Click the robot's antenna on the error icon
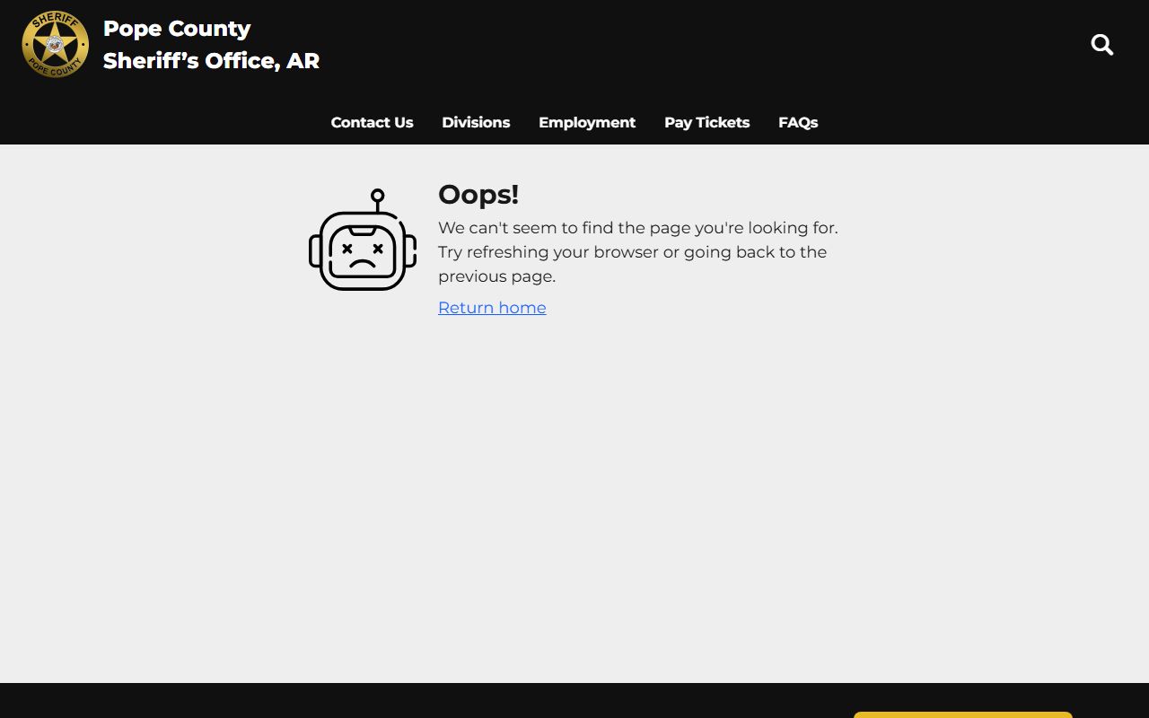Viewport: 1149px width, 718px height. (x=378, y=197)
